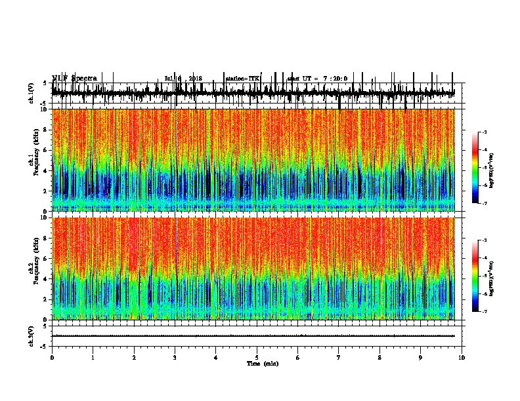The height and width of the screenshot is (401, 520).
Task: Click the ch.1 spectrogram panel
Action: (253, 160)
